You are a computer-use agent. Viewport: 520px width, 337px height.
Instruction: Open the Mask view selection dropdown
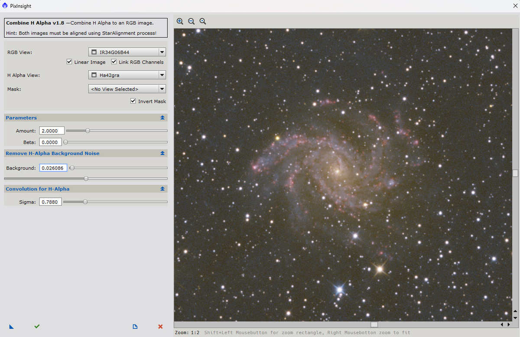[x=127, y=89]
